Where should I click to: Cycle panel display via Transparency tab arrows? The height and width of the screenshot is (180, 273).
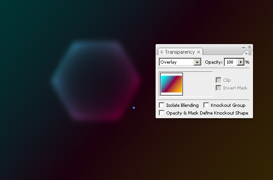pyautogui.click(x=162, y=52)
